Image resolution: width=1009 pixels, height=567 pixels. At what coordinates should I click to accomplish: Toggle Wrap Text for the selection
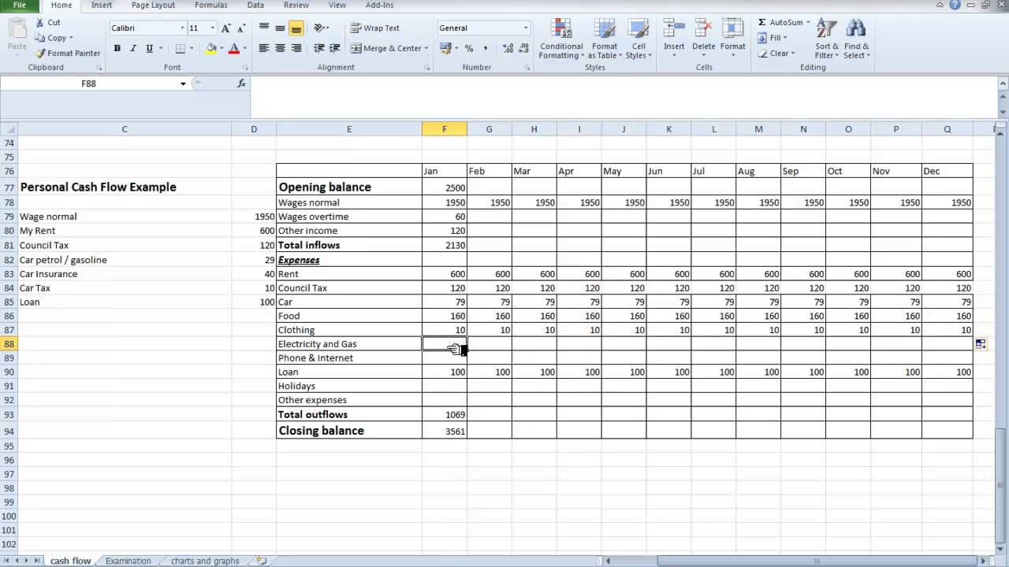pos(377,28)
